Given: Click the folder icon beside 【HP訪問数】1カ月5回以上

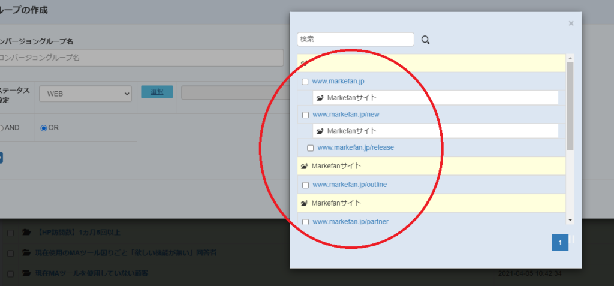Looking at the screenshot, I should click(x=26, y=233).
